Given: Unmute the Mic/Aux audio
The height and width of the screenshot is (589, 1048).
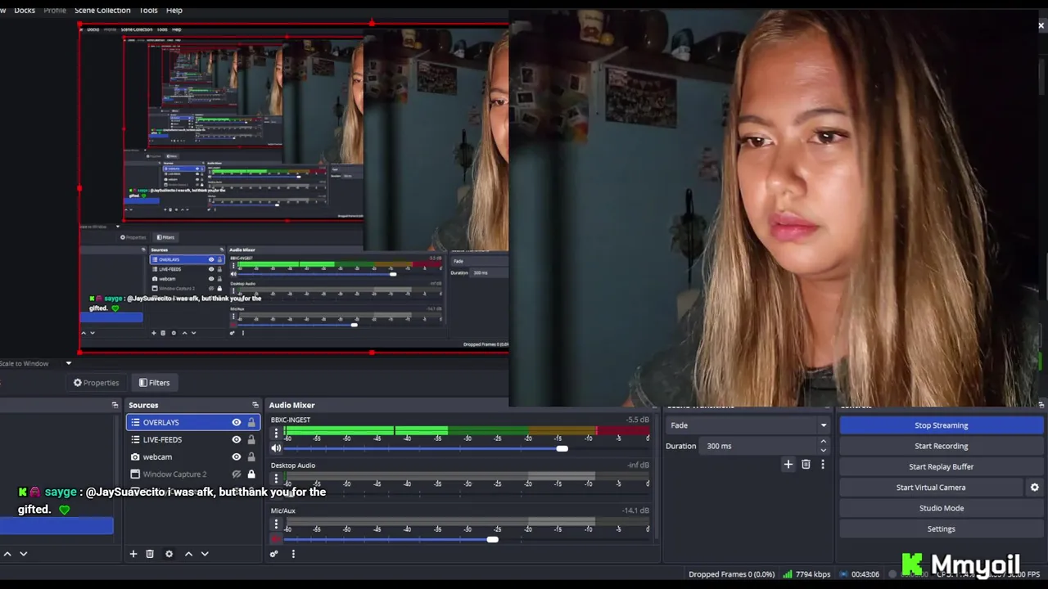Looking at the screenshot, I should click(276, 539).
